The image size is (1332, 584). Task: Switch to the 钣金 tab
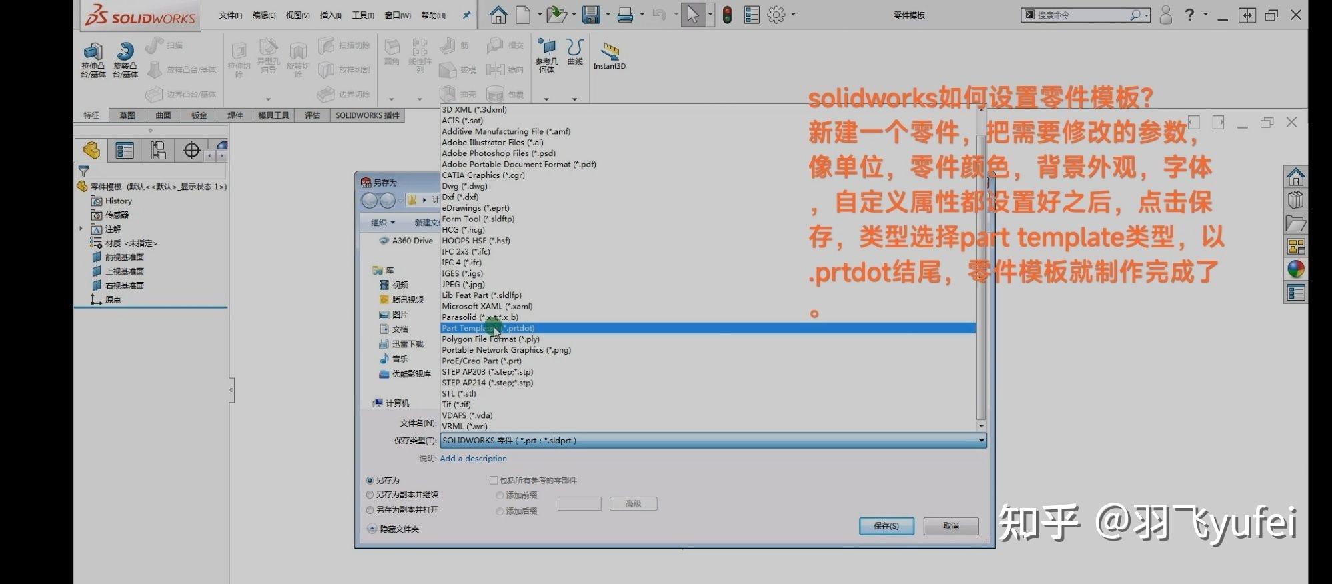[x=199, y=115]
